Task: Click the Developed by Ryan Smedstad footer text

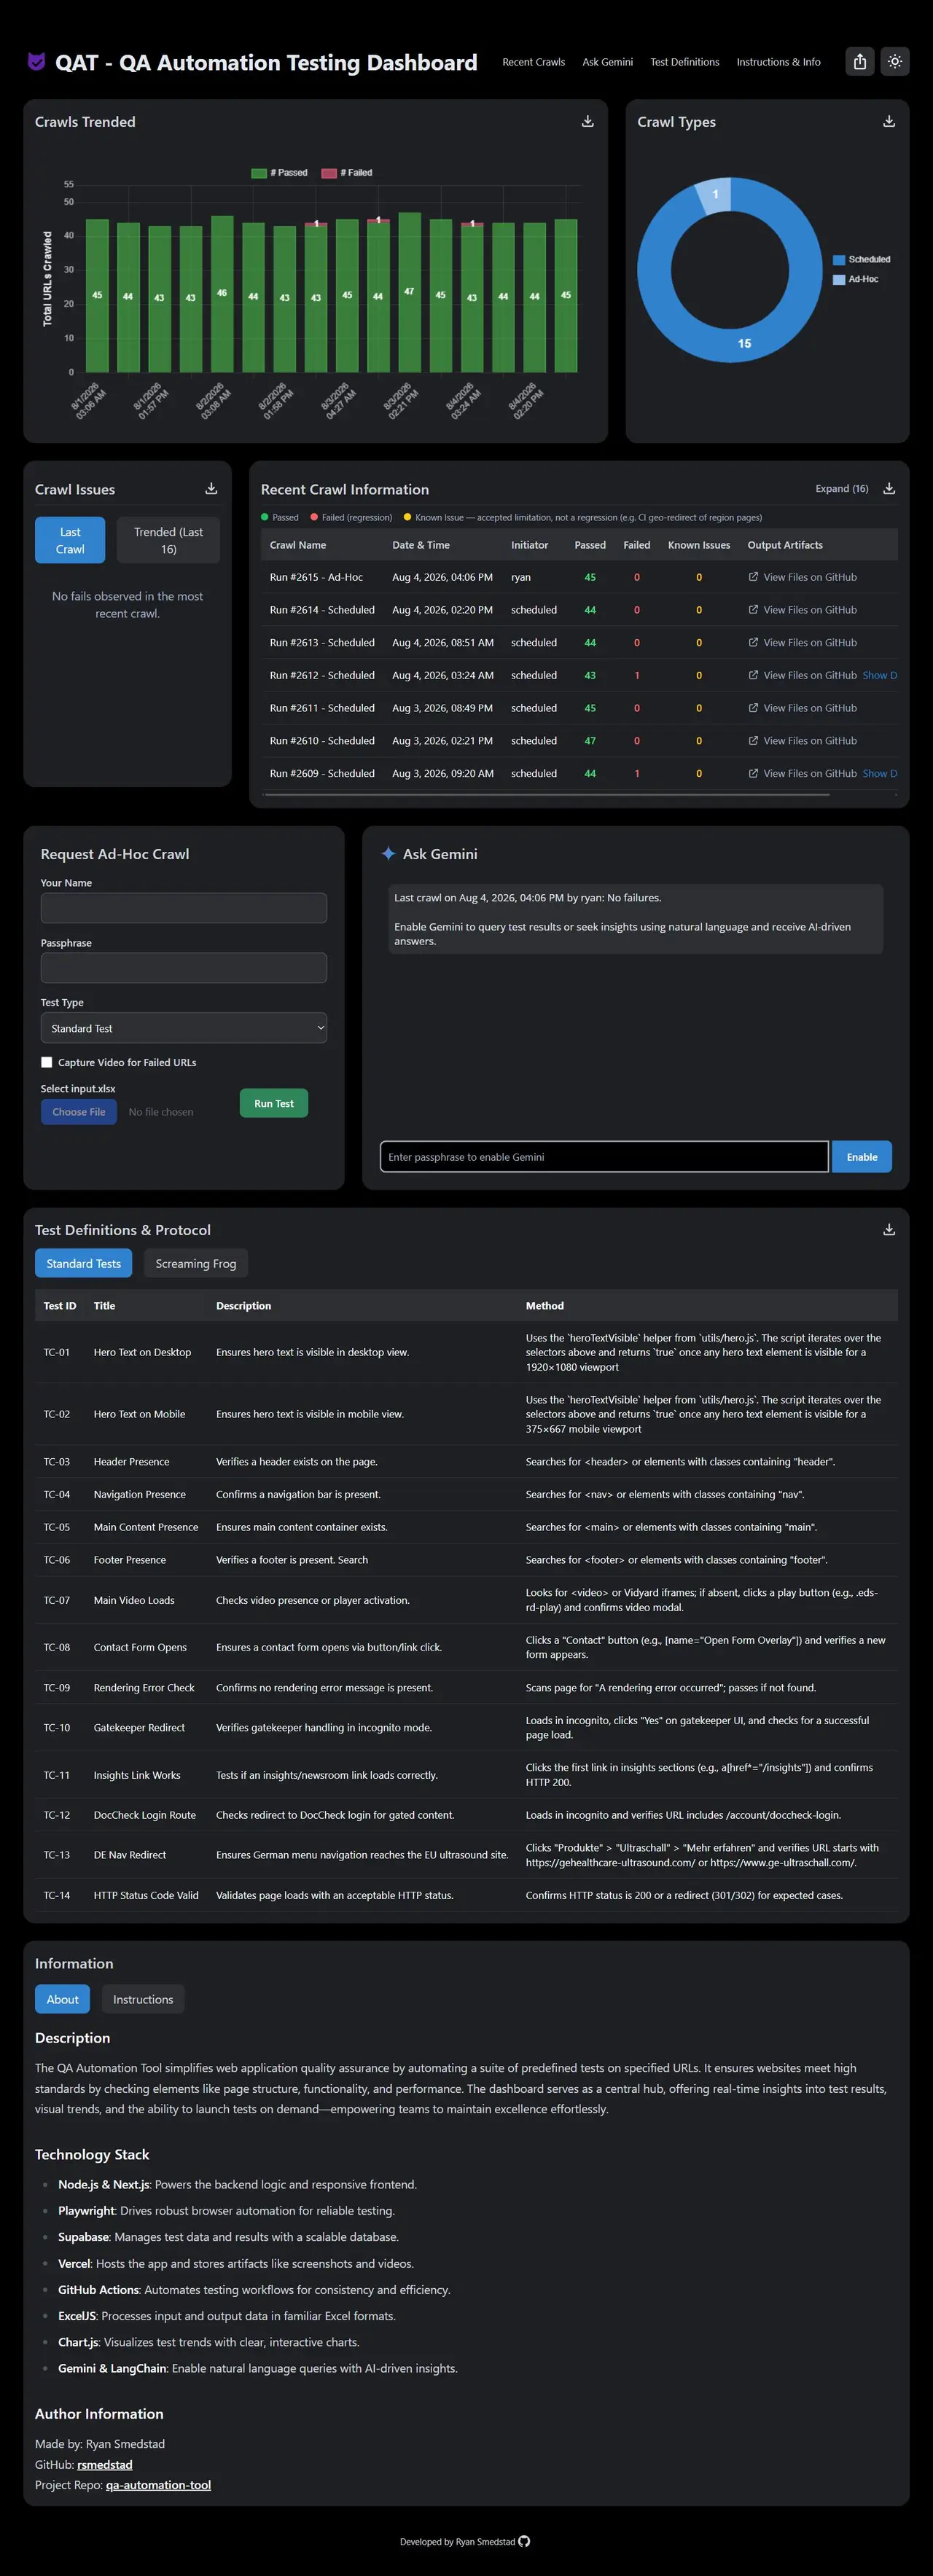Action: click(457, 2541)
